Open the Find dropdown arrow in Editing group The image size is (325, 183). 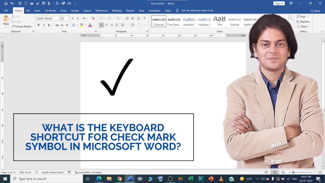click(x=308, y=17)
